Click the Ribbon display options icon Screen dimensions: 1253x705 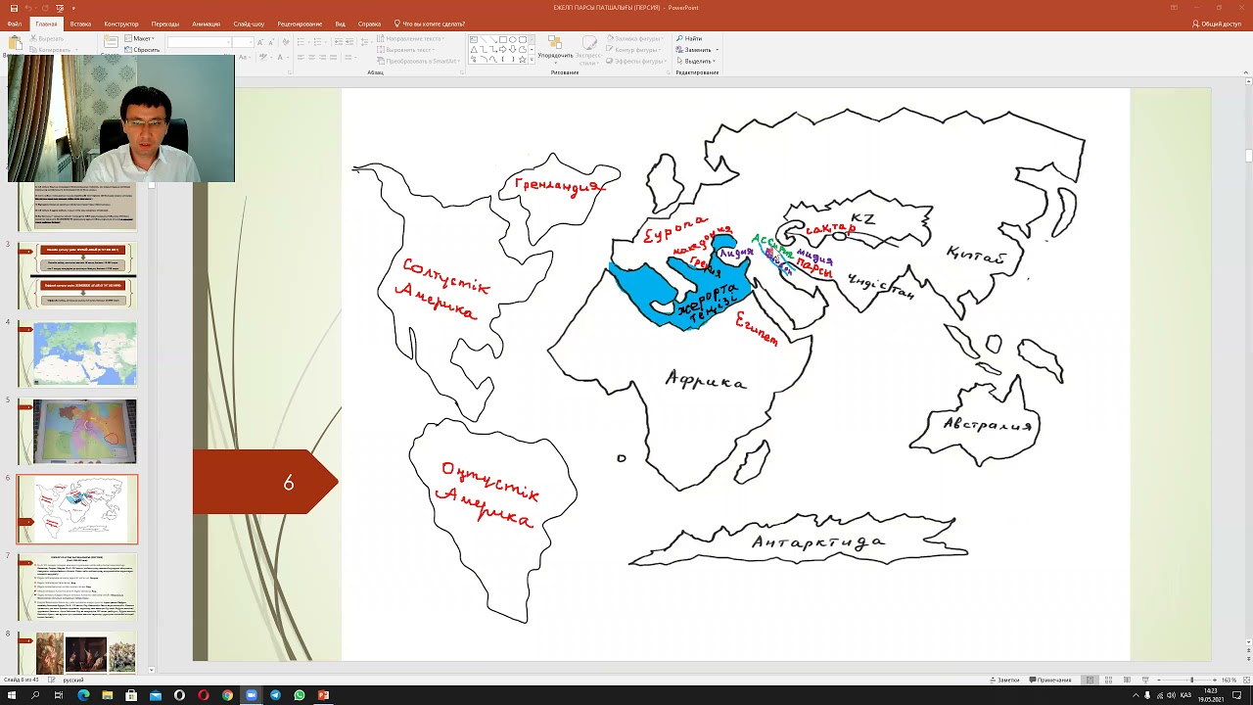(x=1174, y=8)
